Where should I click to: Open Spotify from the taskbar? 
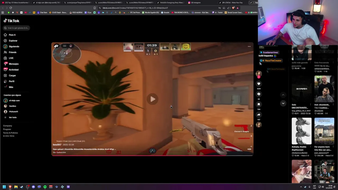coord(45,187)
